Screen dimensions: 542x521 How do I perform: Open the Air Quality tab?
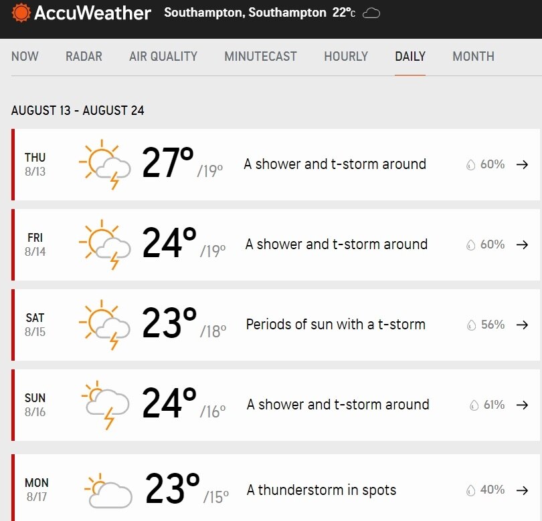click(163, 57)
